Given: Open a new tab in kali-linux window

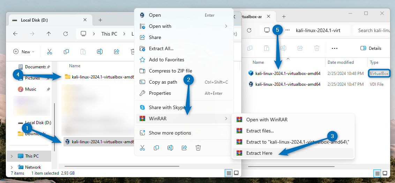Looking at the screenshot, I should click(284, 16).
